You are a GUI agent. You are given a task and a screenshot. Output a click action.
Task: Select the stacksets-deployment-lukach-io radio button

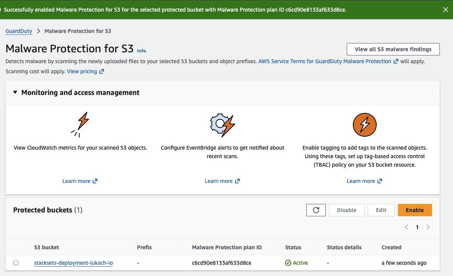(16, 263)
